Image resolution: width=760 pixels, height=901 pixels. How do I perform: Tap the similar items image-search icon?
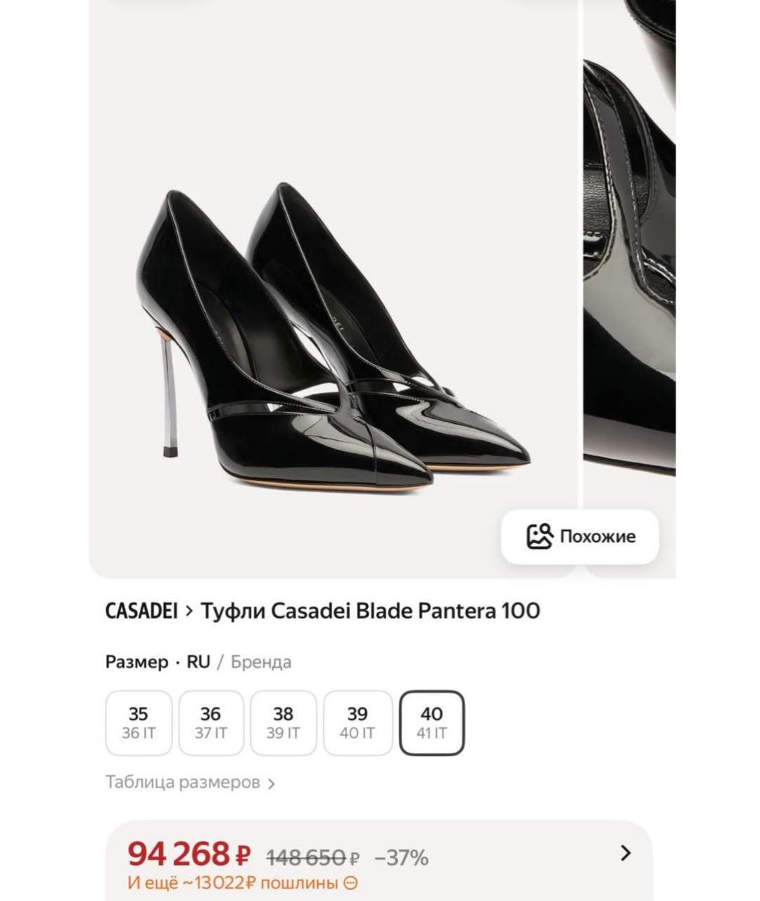tap(540, 536)
